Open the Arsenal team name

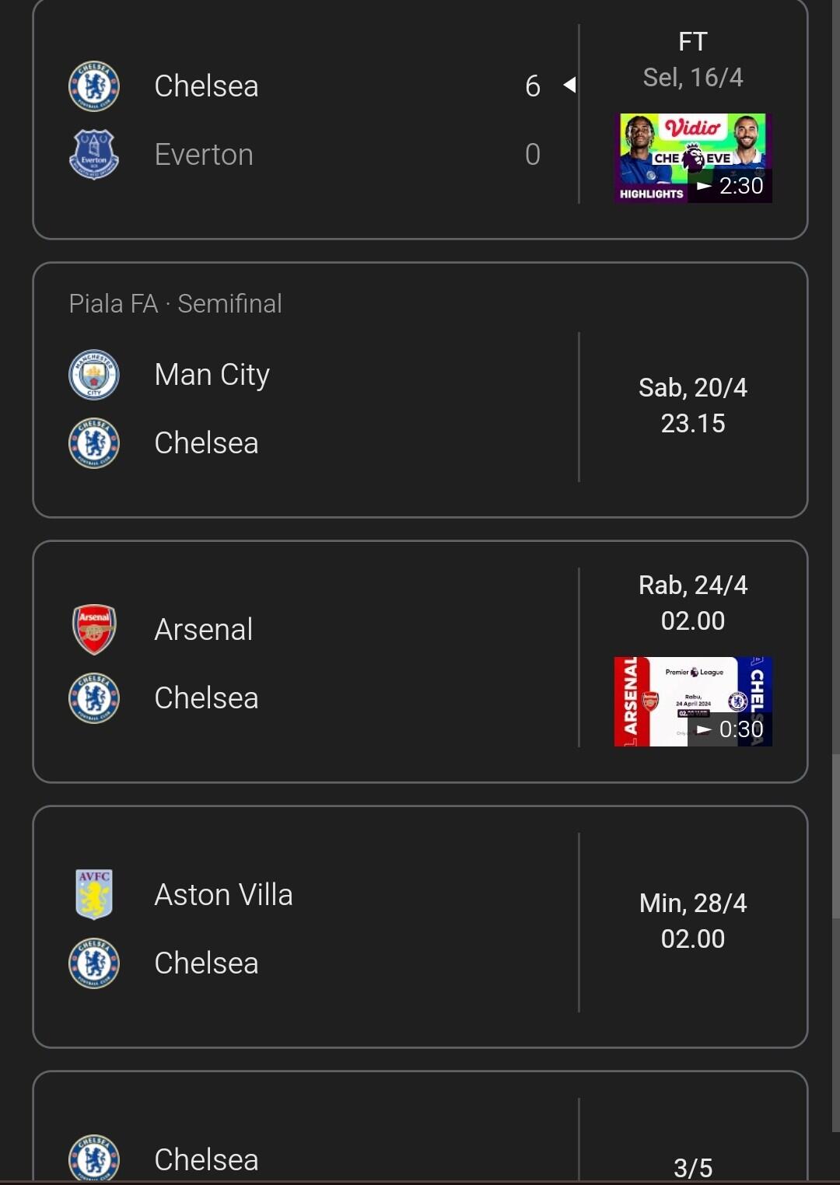(x=204, y=630)
